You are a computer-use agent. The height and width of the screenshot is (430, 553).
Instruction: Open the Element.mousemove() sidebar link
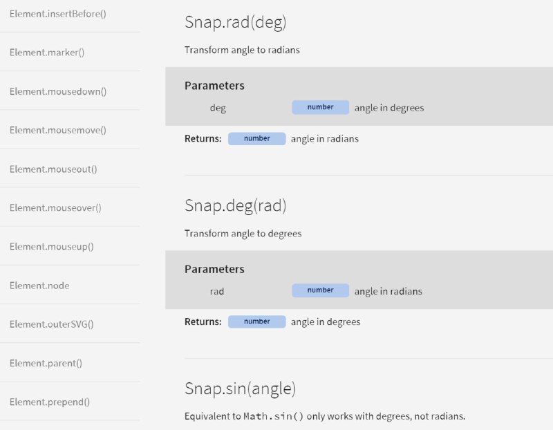pos(58,130)
